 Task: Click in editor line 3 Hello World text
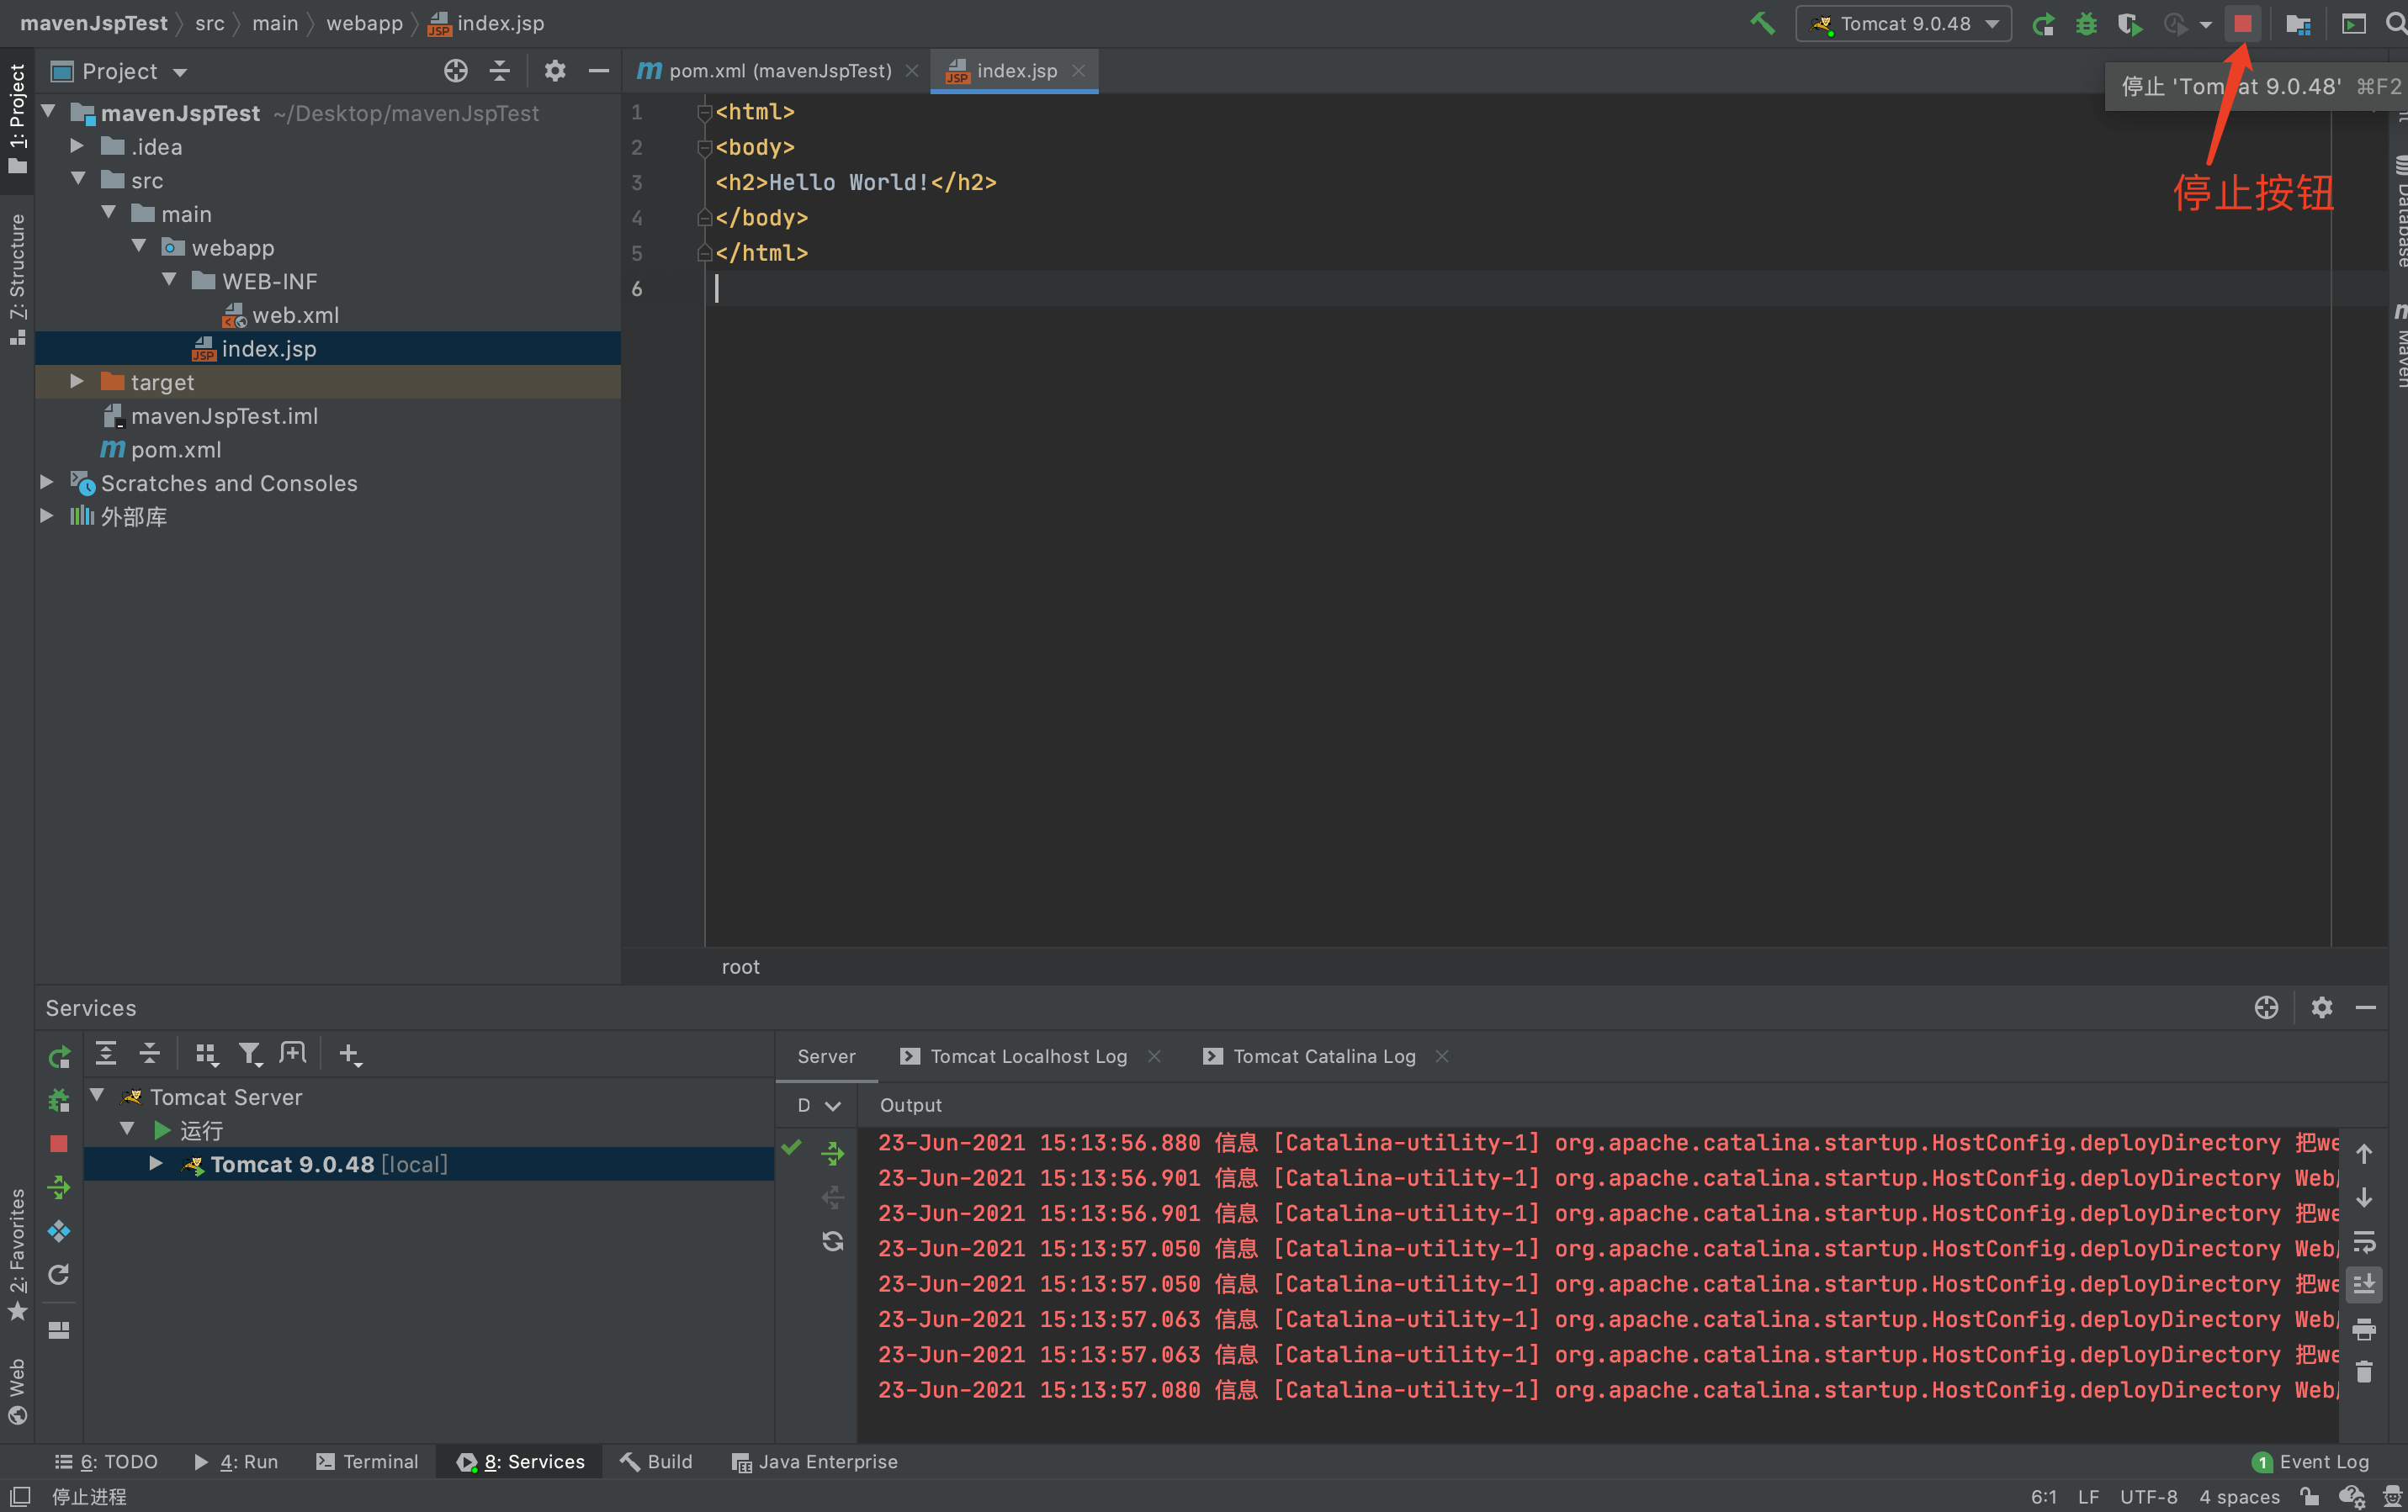pos(849,182)
